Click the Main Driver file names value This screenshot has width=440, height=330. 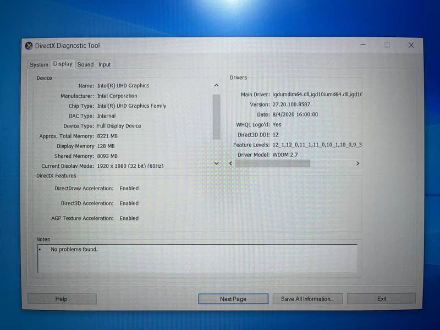point(317,95)
